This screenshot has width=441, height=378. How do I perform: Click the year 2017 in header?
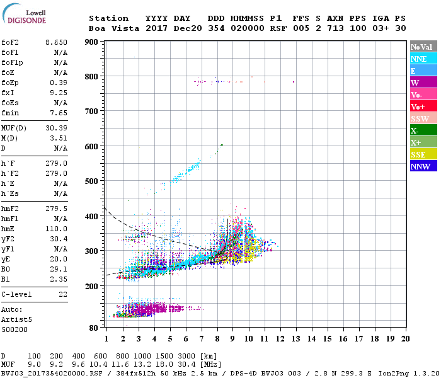pos(156,28)
